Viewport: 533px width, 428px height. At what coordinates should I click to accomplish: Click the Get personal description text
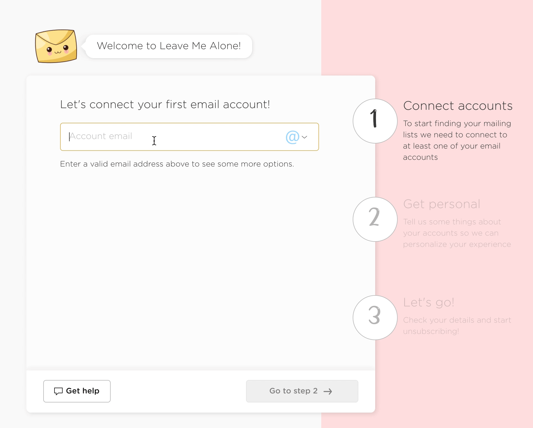[x=457, y=233]
